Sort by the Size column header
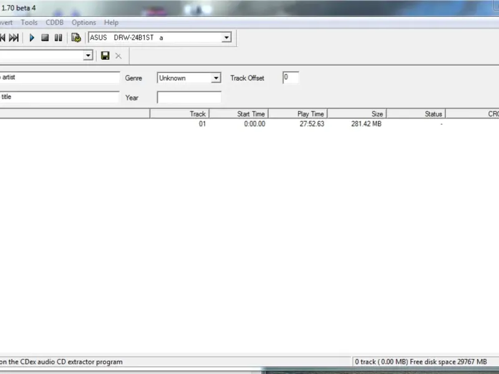This screenshot has width=499, height=374. pos(357,114)
